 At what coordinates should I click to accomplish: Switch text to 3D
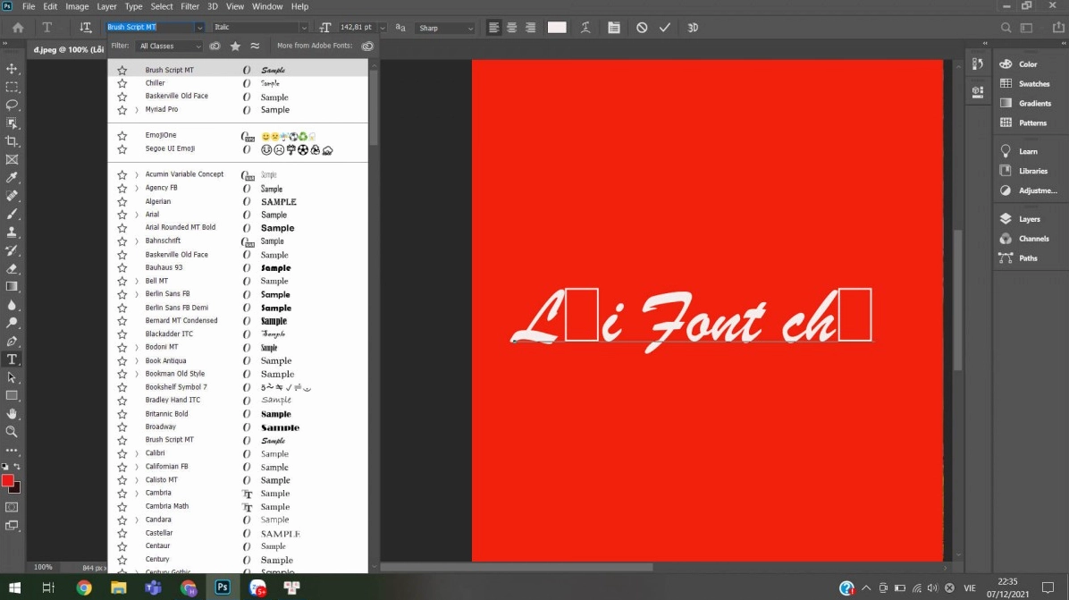coord(693,27)
